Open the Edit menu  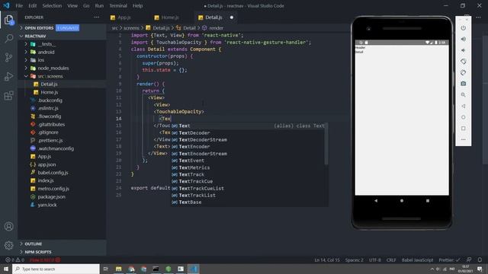(x=32, y=5)
